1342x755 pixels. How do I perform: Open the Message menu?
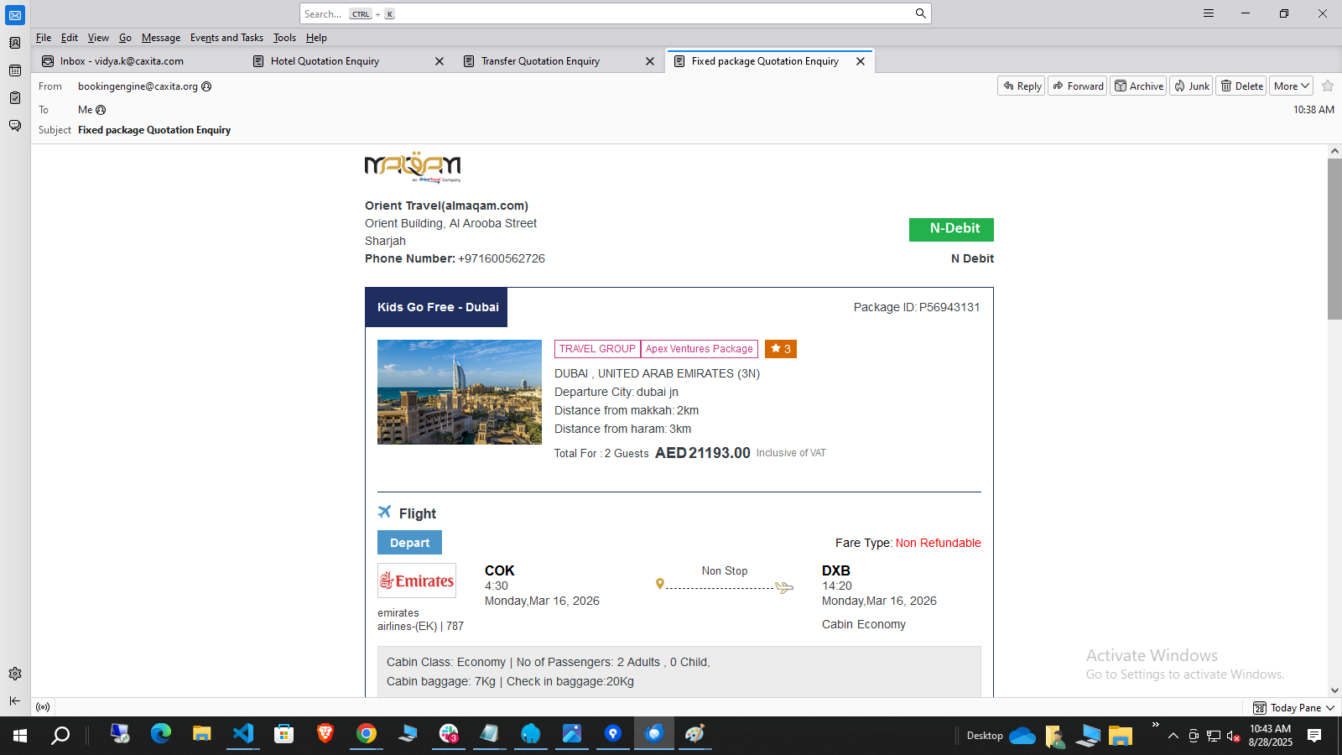(x=160, y=38)
